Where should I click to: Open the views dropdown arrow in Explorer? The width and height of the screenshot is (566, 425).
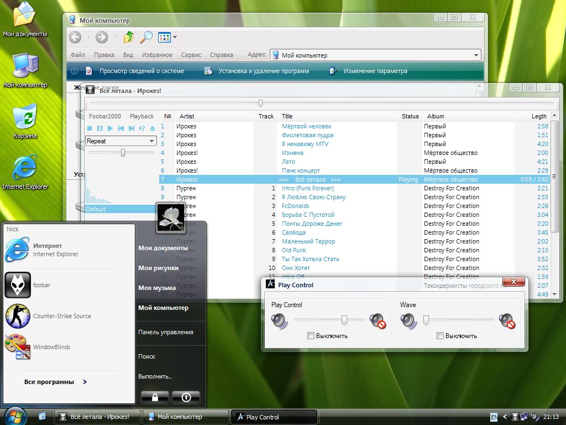(x=175, y=37)
